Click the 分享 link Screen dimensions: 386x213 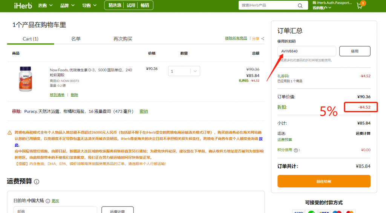point(256,38)
